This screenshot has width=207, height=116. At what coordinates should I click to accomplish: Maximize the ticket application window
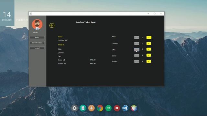tap(155, 14)
